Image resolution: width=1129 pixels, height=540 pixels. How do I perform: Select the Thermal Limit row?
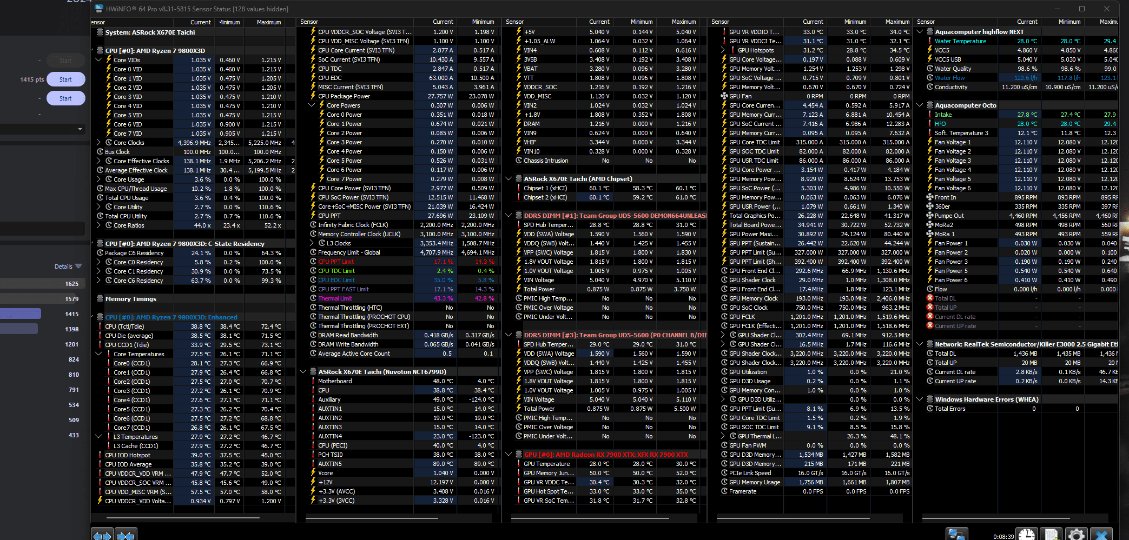coord(403,298)
